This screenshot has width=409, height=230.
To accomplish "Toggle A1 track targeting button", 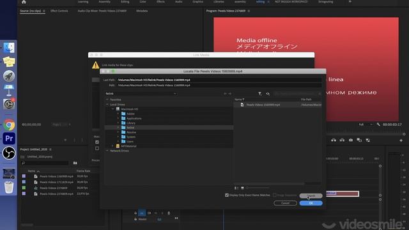I will pos(142,213).
